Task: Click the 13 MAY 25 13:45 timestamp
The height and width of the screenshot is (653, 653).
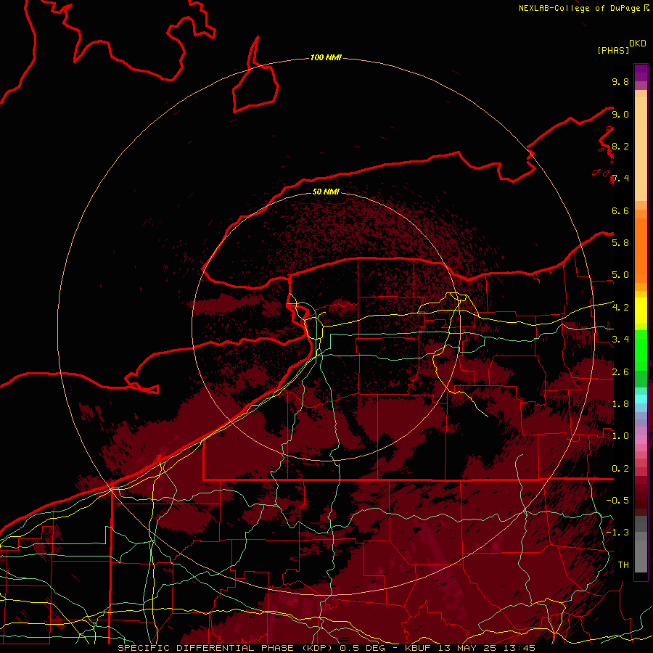Action: [x=485, y=648]
